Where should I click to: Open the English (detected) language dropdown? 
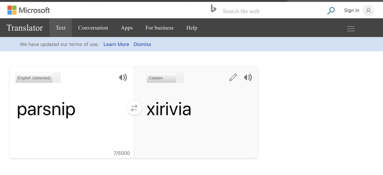tap(38, 78)
